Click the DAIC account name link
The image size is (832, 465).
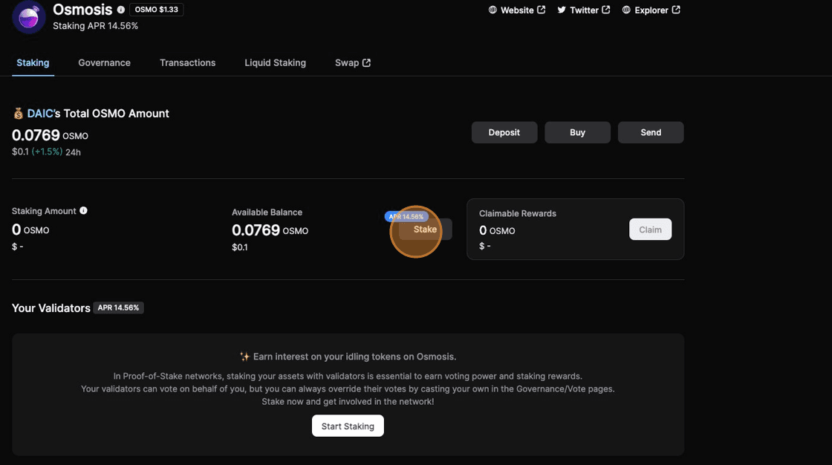point(39,114)
